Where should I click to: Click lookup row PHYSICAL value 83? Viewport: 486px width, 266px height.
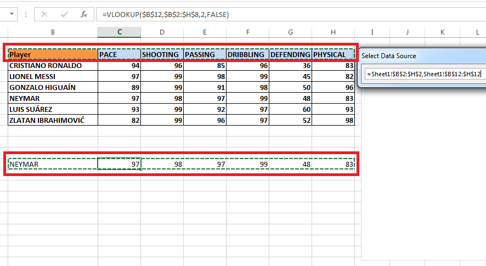point(333,164)
